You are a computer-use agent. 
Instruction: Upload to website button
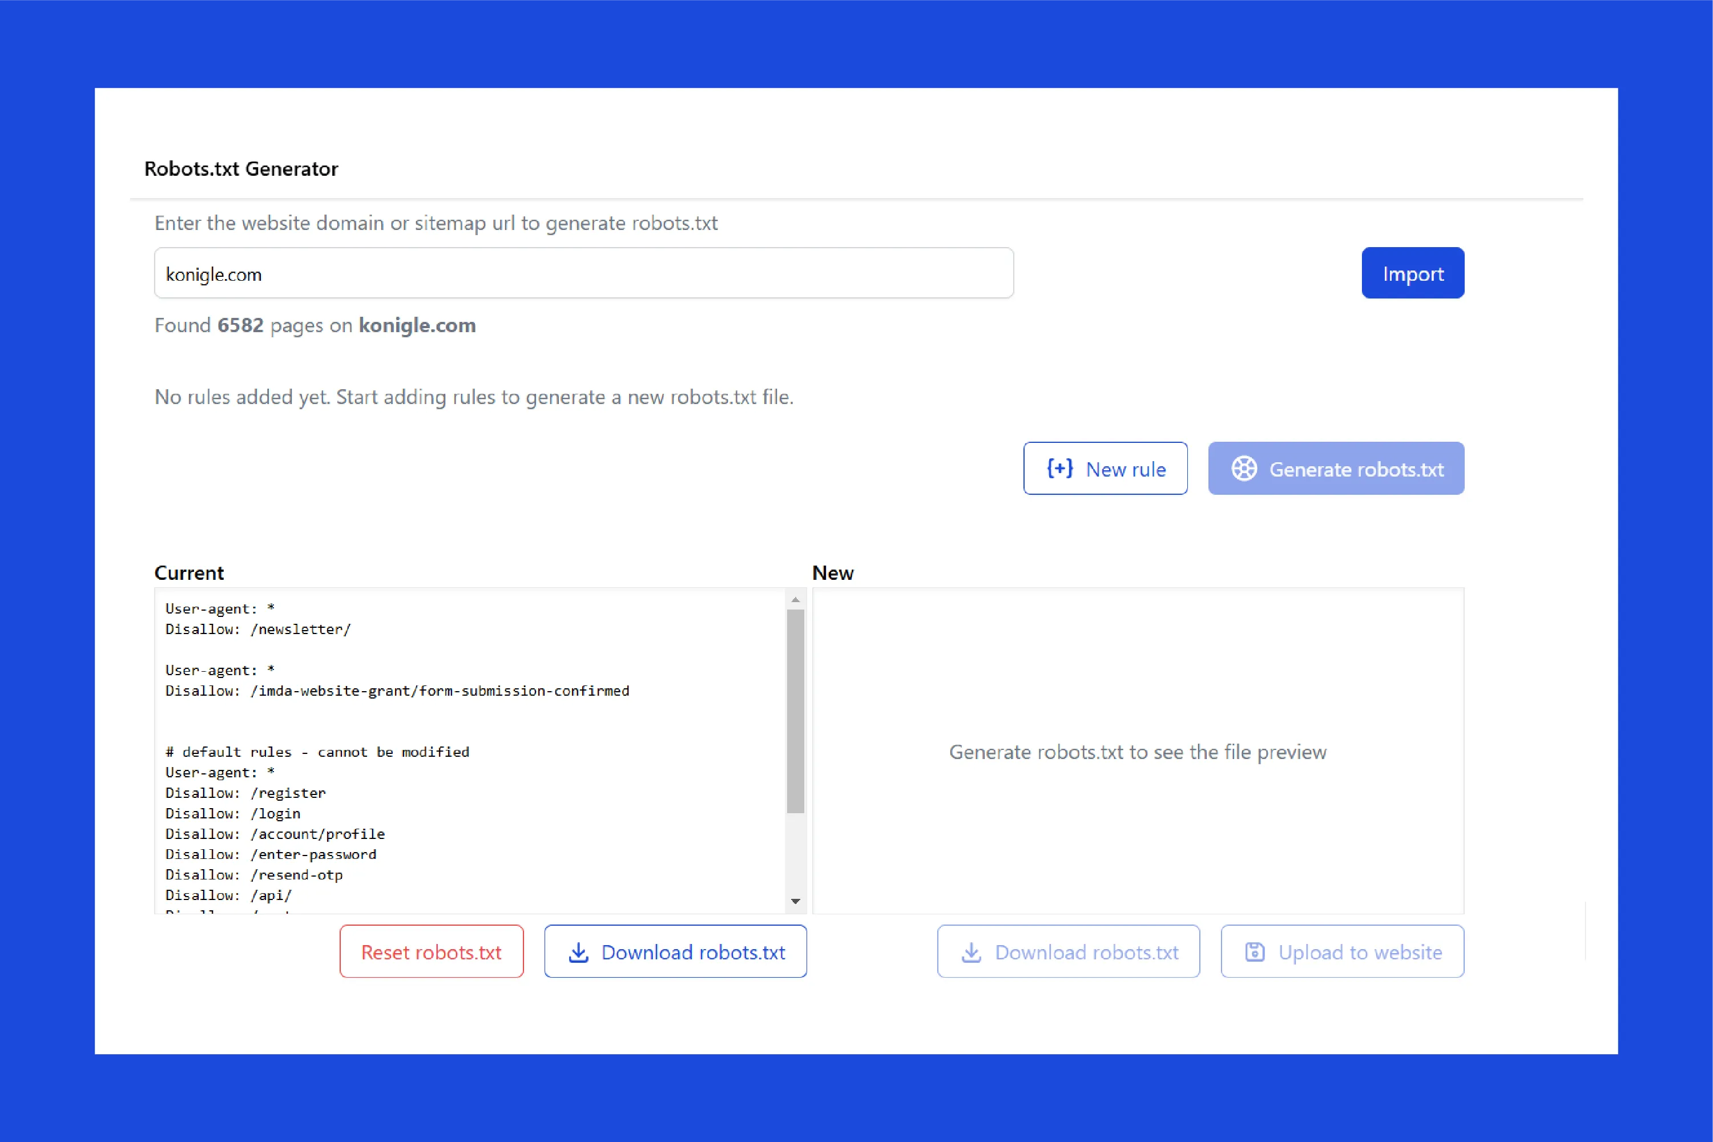[x=1341, y=951]
